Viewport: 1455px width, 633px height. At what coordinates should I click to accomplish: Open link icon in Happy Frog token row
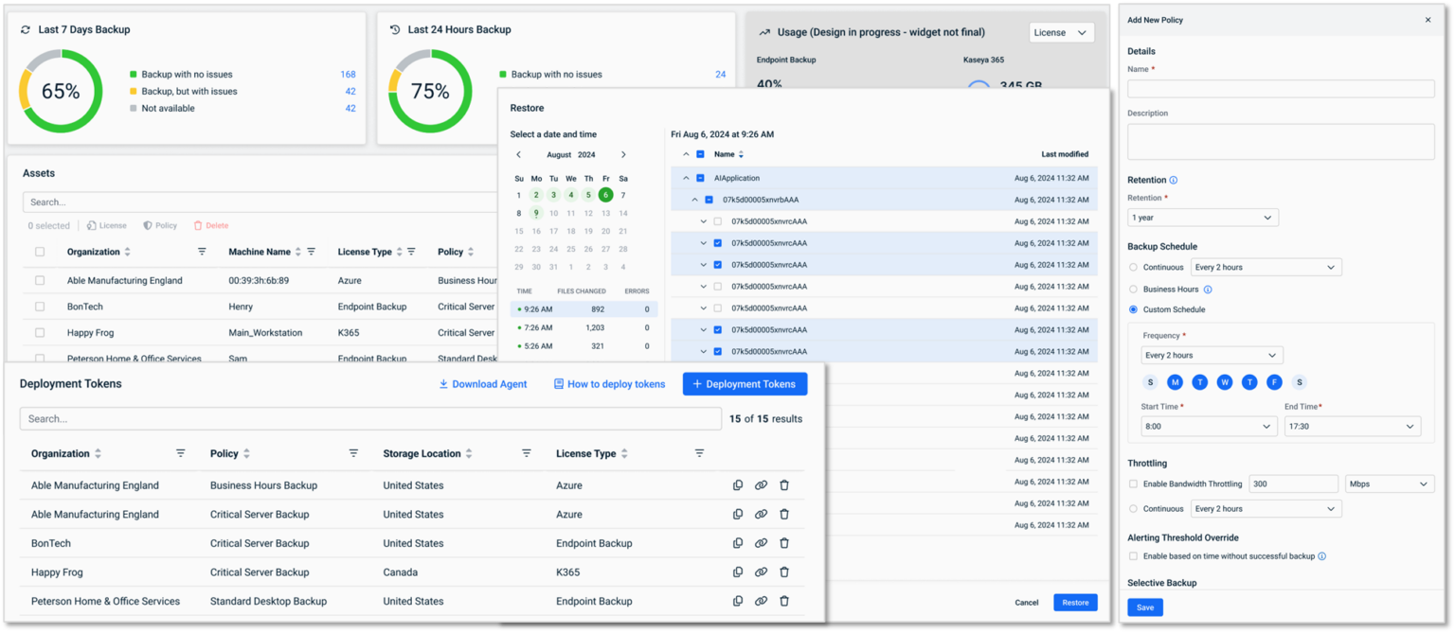click(x=761, y=572)
